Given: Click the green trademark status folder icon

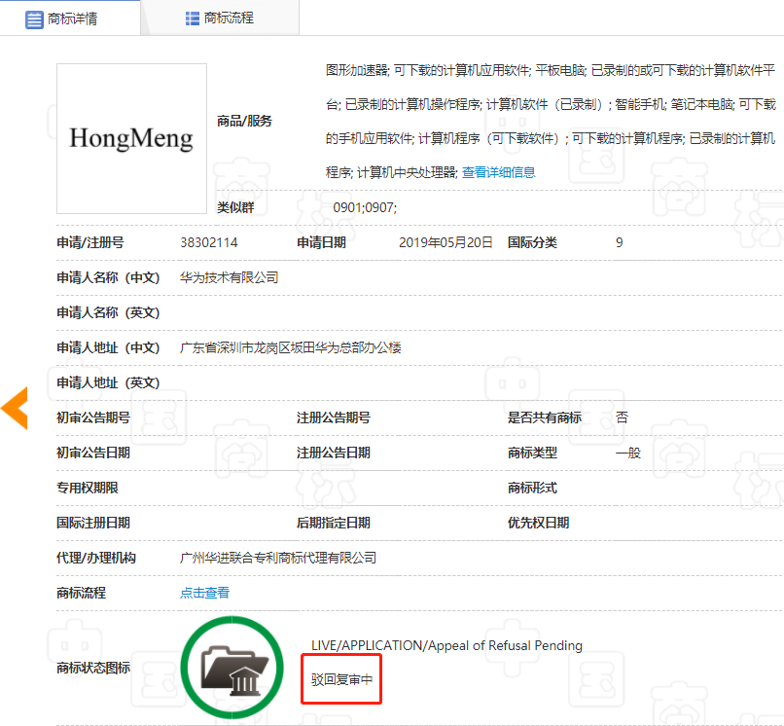Looking at the screenshot, I should click(232, 668).
